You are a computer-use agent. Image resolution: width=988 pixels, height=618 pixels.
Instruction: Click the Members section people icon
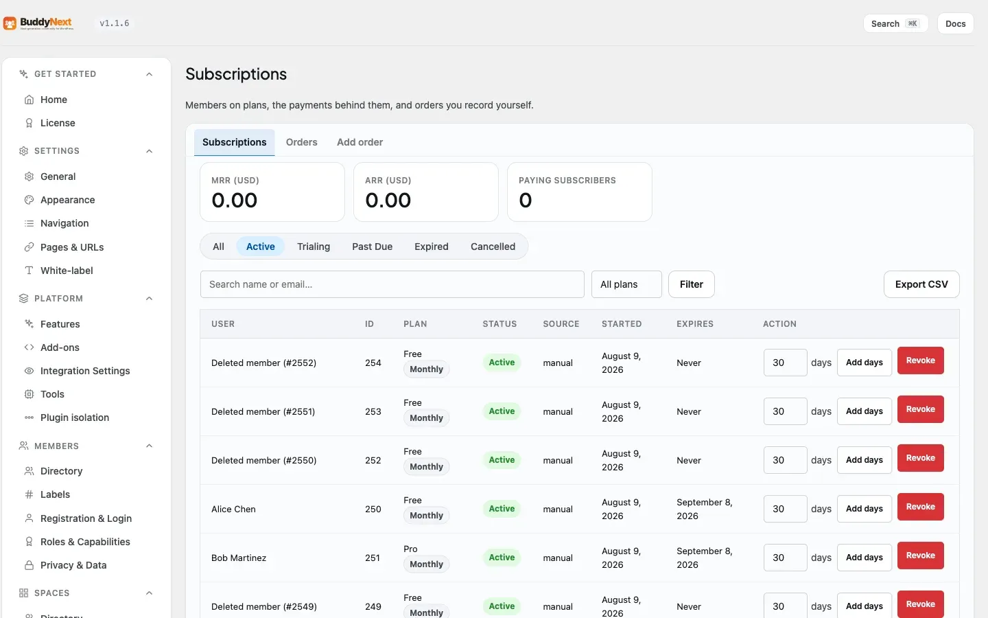[23, 446]
